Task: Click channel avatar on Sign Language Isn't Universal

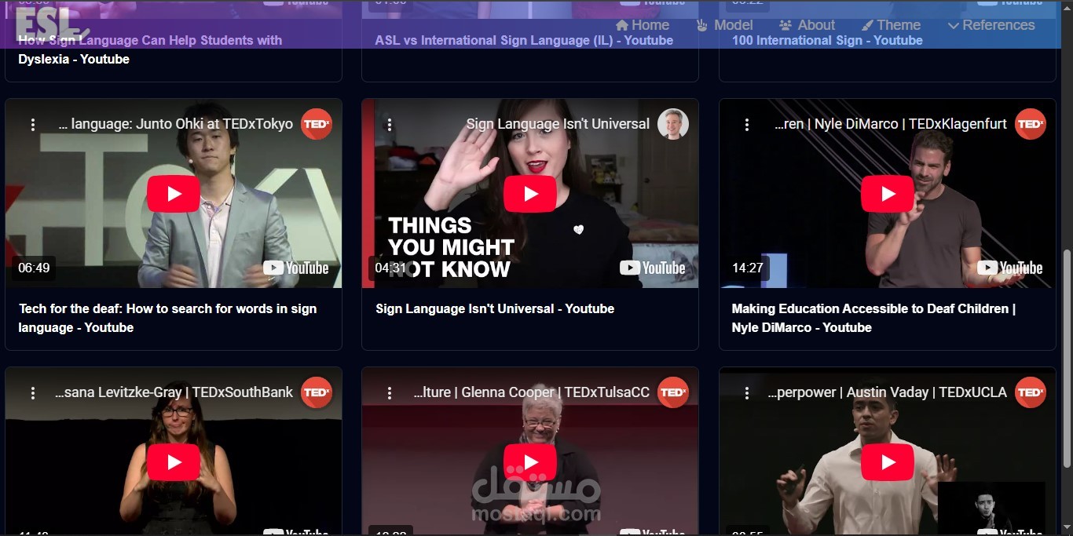Action: pyautogui.click(x=673, y=124)
